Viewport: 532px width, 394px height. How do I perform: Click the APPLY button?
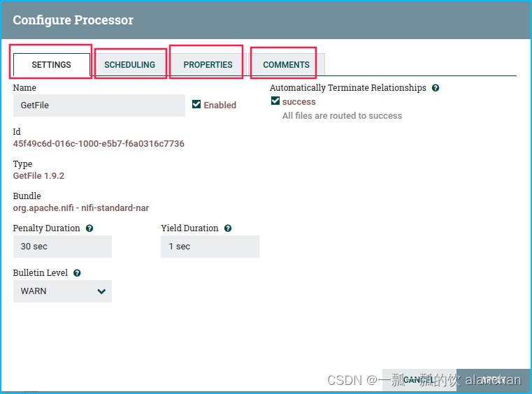point(494,380)
